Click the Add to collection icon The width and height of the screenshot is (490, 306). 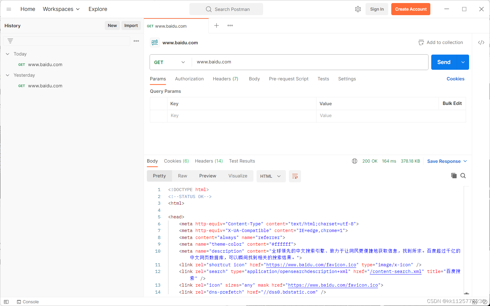[421, 42]
